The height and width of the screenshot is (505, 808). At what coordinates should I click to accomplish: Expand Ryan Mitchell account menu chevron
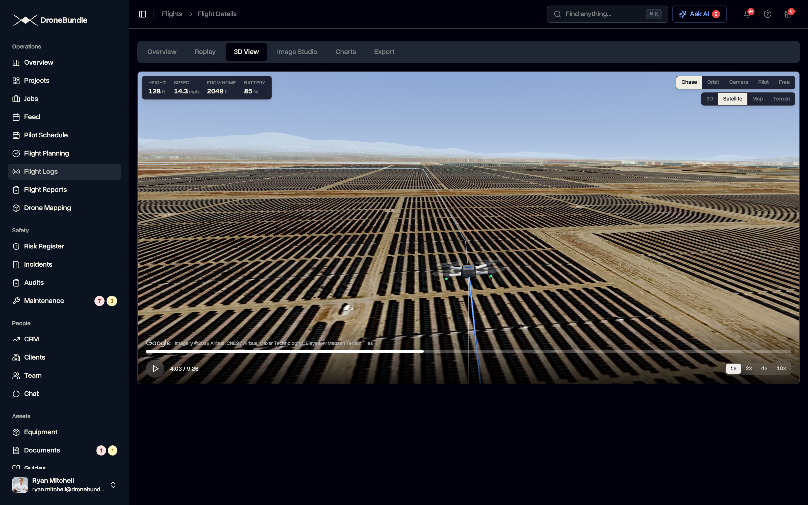tap(113, 485)
